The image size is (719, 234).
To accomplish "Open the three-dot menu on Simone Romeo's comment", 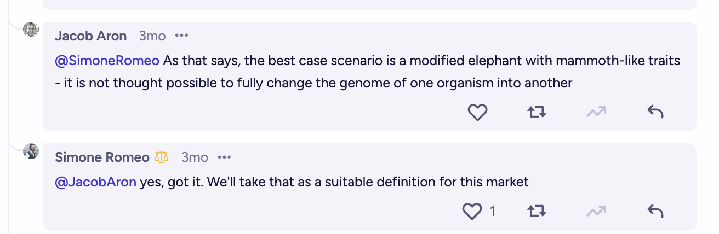I will tap(224, 157).
